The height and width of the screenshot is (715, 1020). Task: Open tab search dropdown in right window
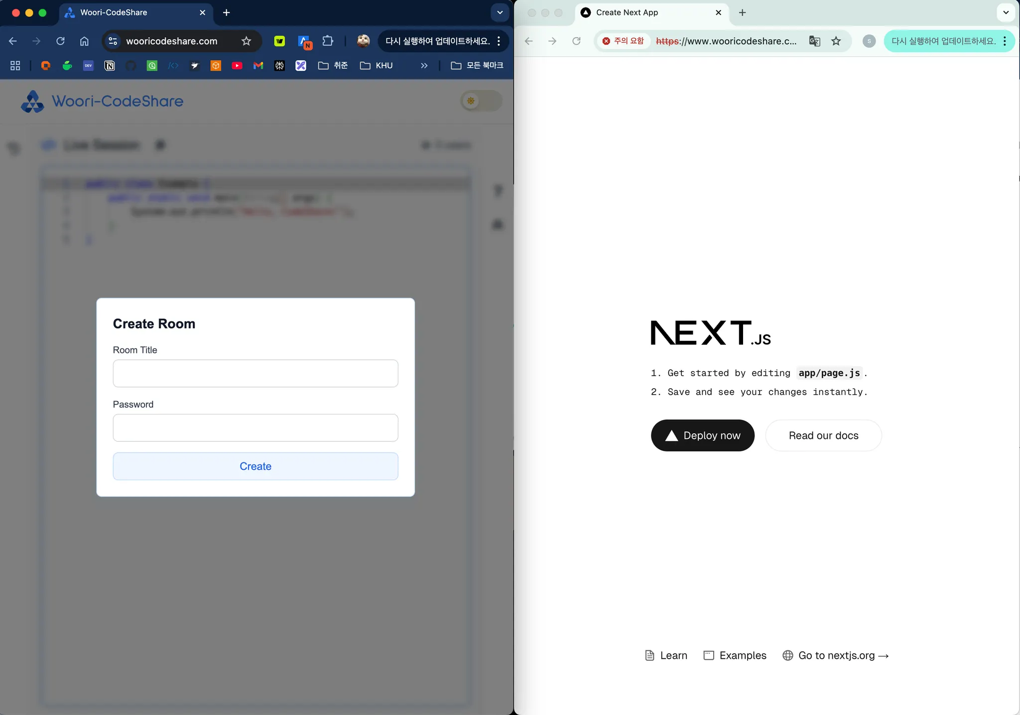1006,12
